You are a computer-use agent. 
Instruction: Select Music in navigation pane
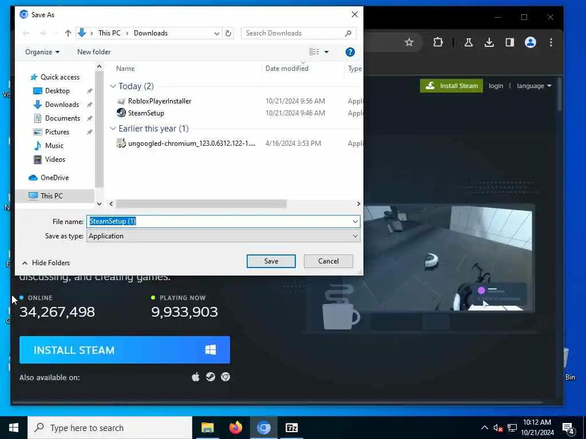54,146
